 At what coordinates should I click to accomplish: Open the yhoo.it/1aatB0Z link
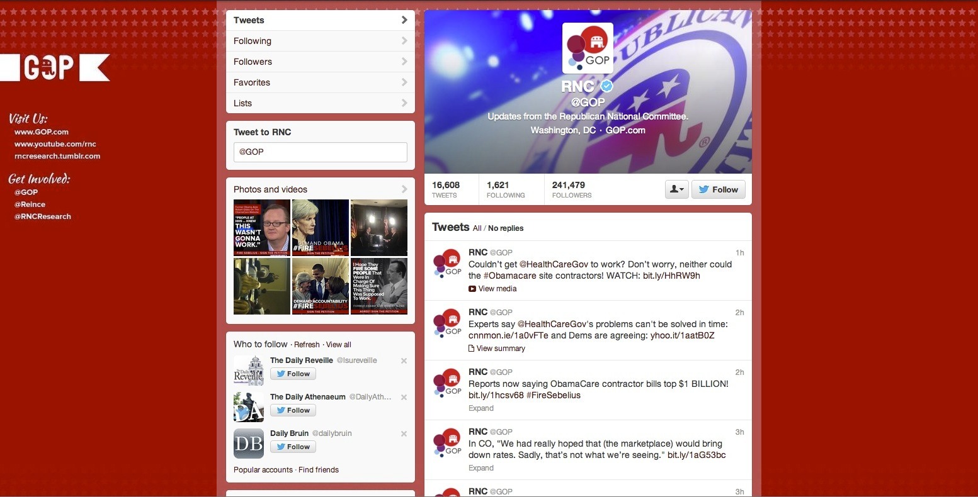(x=683, y=335)
